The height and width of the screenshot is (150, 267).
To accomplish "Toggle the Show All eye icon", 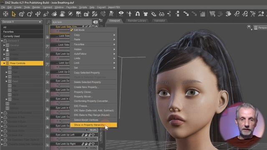I will click(121, 13).
